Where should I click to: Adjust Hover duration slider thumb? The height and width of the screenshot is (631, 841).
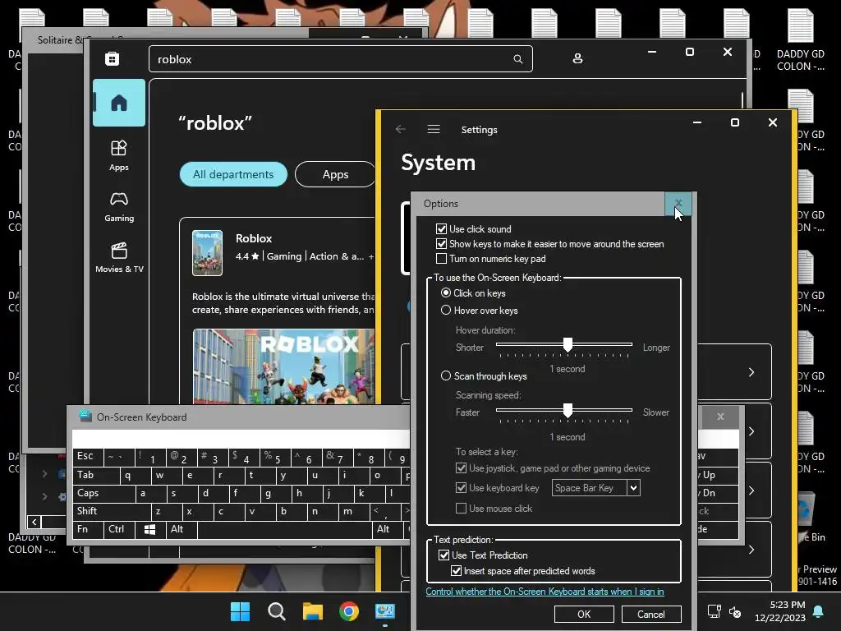(x=568, y=345)
